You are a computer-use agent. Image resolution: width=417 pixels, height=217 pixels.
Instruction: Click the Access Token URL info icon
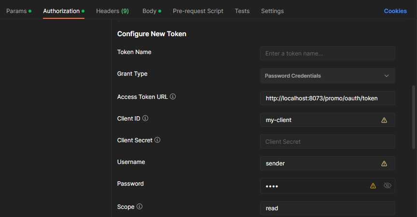173,96
